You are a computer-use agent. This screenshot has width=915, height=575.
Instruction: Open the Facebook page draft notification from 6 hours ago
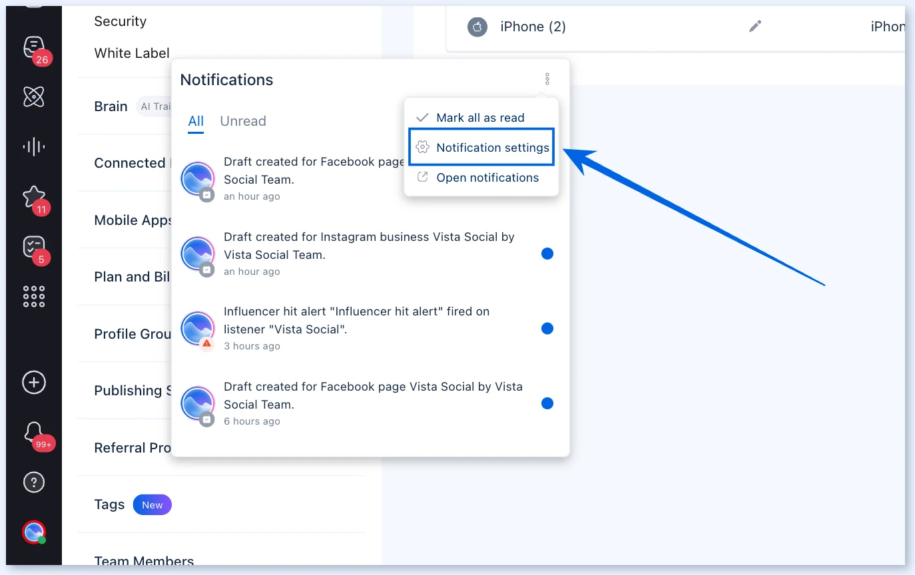click(373, 395)
